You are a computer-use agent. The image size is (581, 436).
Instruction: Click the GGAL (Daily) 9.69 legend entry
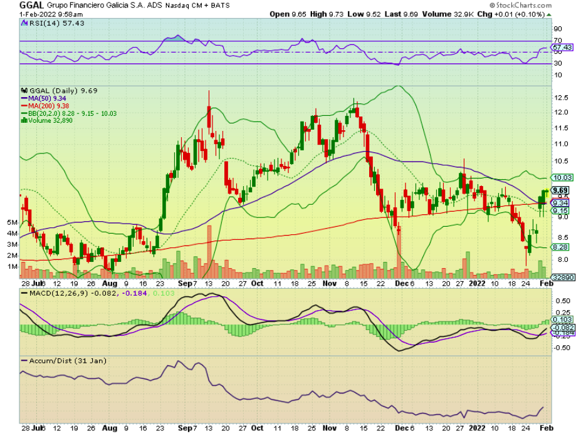click(x=63, y=90)
